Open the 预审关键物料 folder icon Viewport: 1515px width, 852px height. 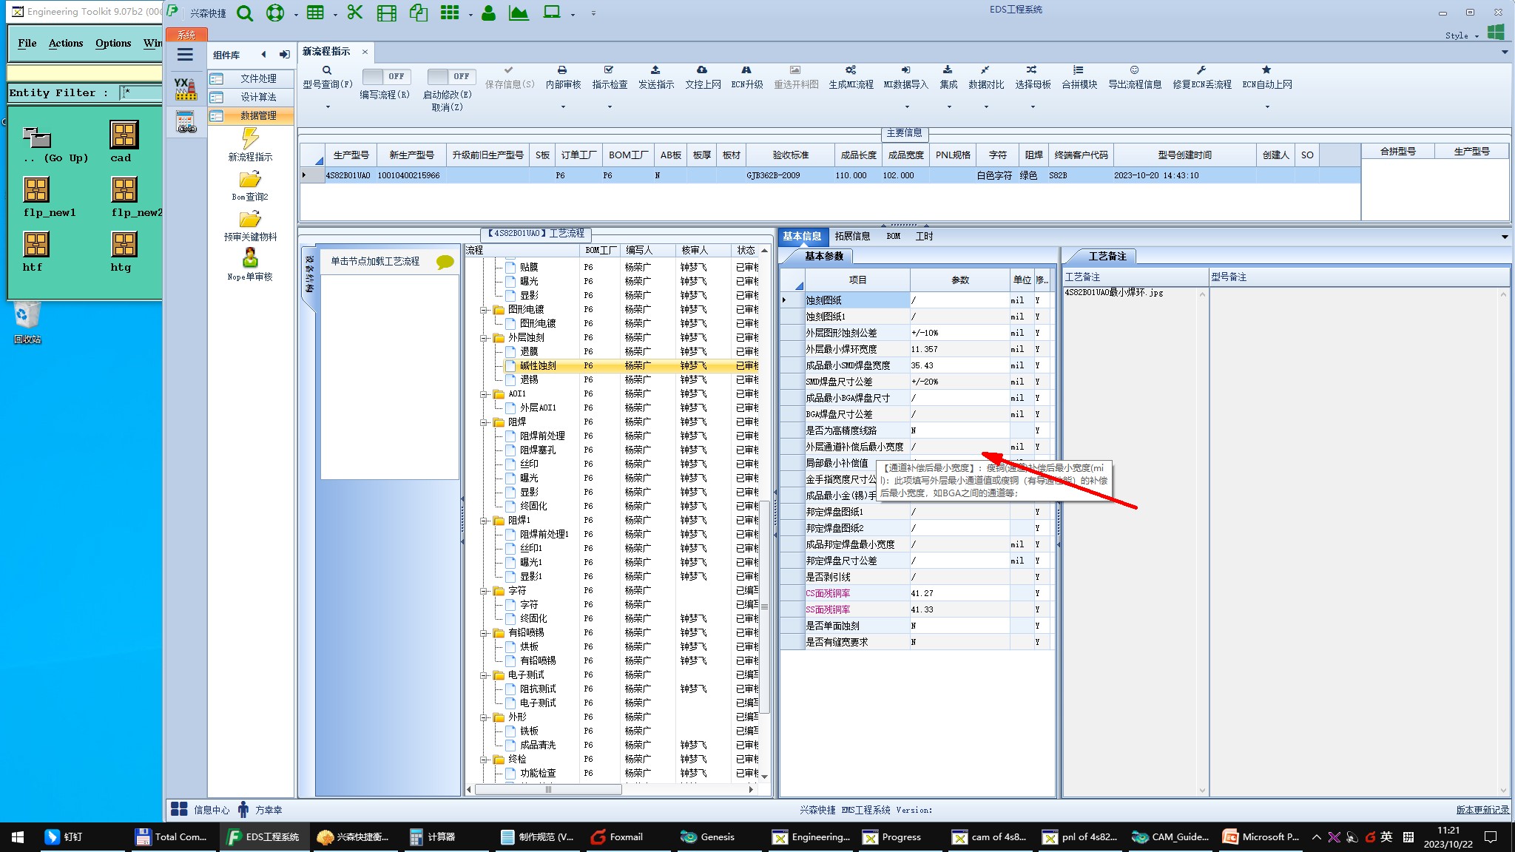[x=250, y=220]
